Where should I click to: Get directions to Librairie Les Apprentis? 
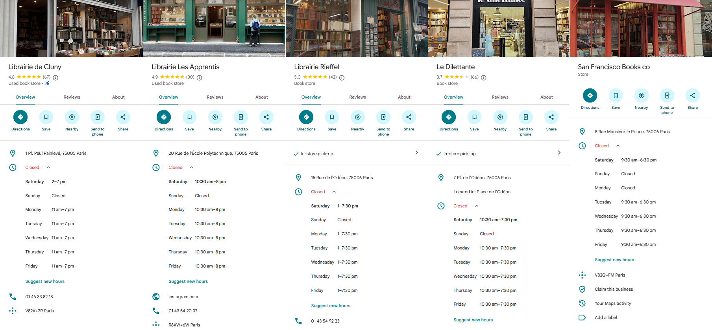coord(164,117)
